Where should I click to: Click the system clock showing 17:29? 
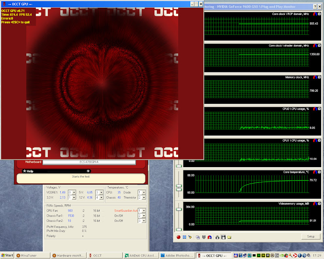pyautogui.click(x=317, y=256)
